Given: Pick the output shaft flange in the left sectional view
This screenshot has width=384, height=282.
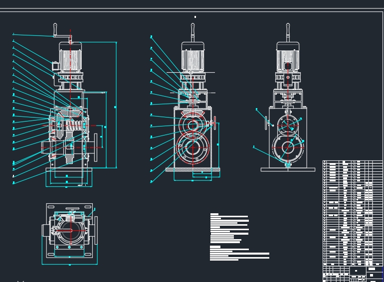Looking at the screenshot, I should (x=96, y=147).
